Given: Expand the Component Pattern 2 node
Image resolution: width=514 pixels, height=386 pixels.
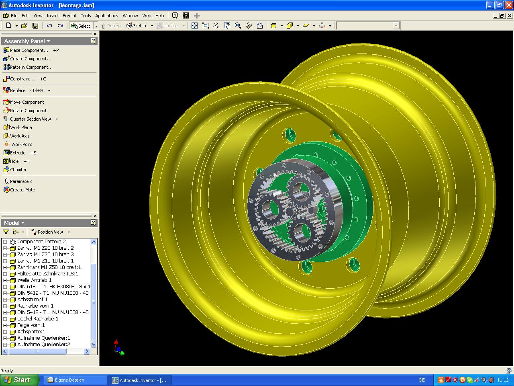Looking at the screenshot, I should tap(5, 242).
